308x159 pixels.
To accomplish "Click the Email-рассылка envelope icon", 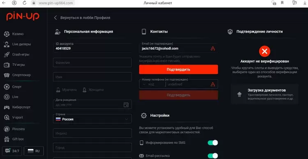I will pyautogui.click(x=141, y=156).
